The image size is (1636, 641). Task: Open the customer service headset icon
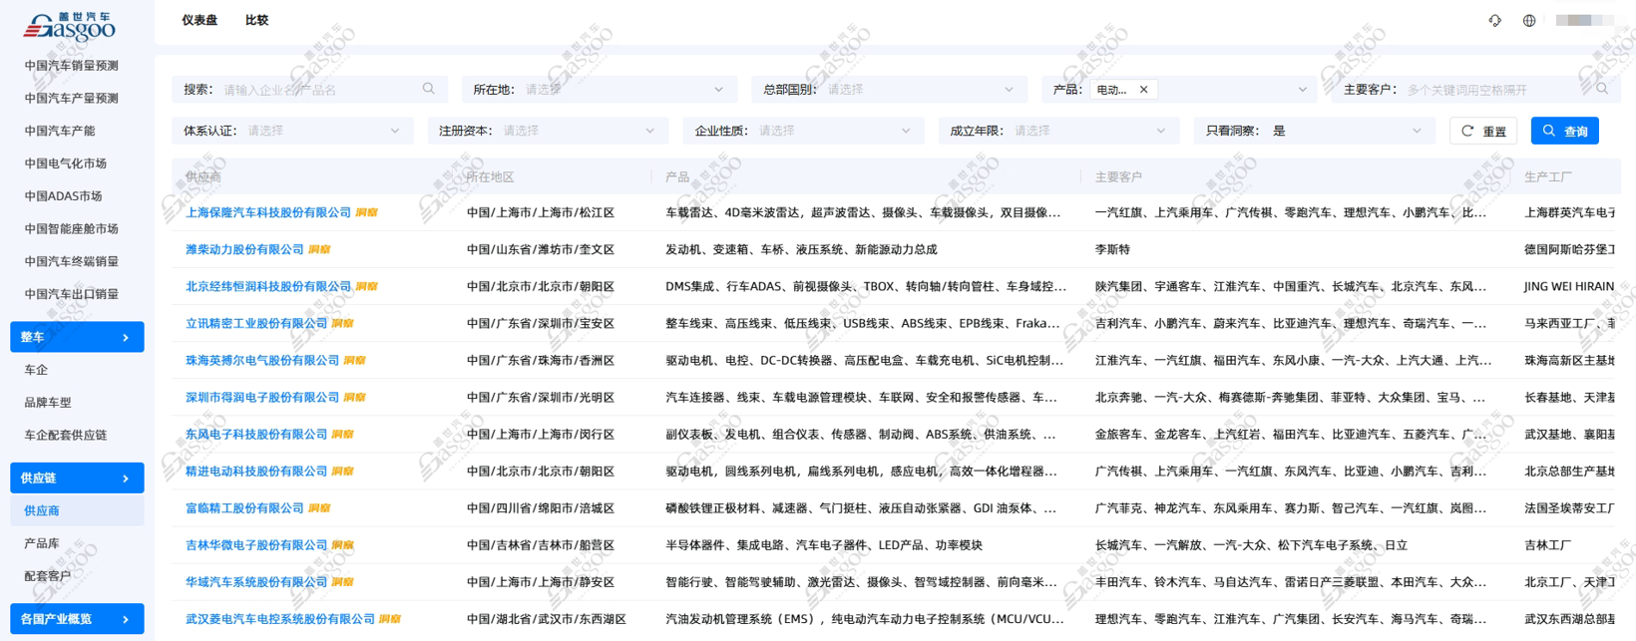pos(1494,20)
